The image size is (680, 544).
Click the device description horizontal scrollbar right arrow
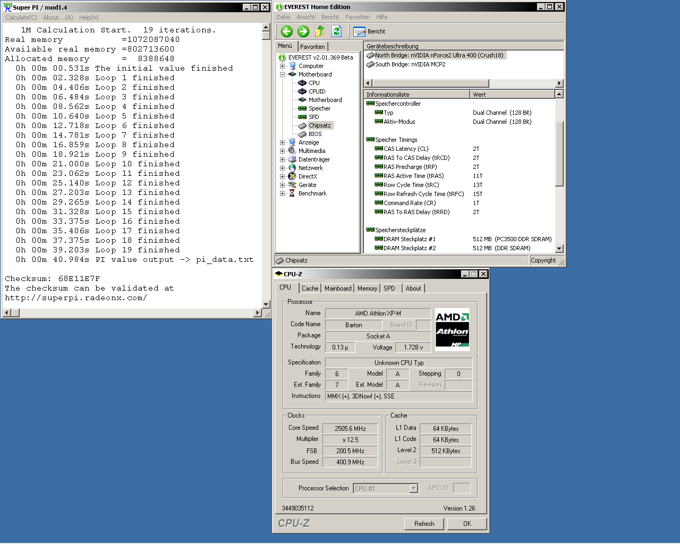pyautogui.click(x=559, y=83)
